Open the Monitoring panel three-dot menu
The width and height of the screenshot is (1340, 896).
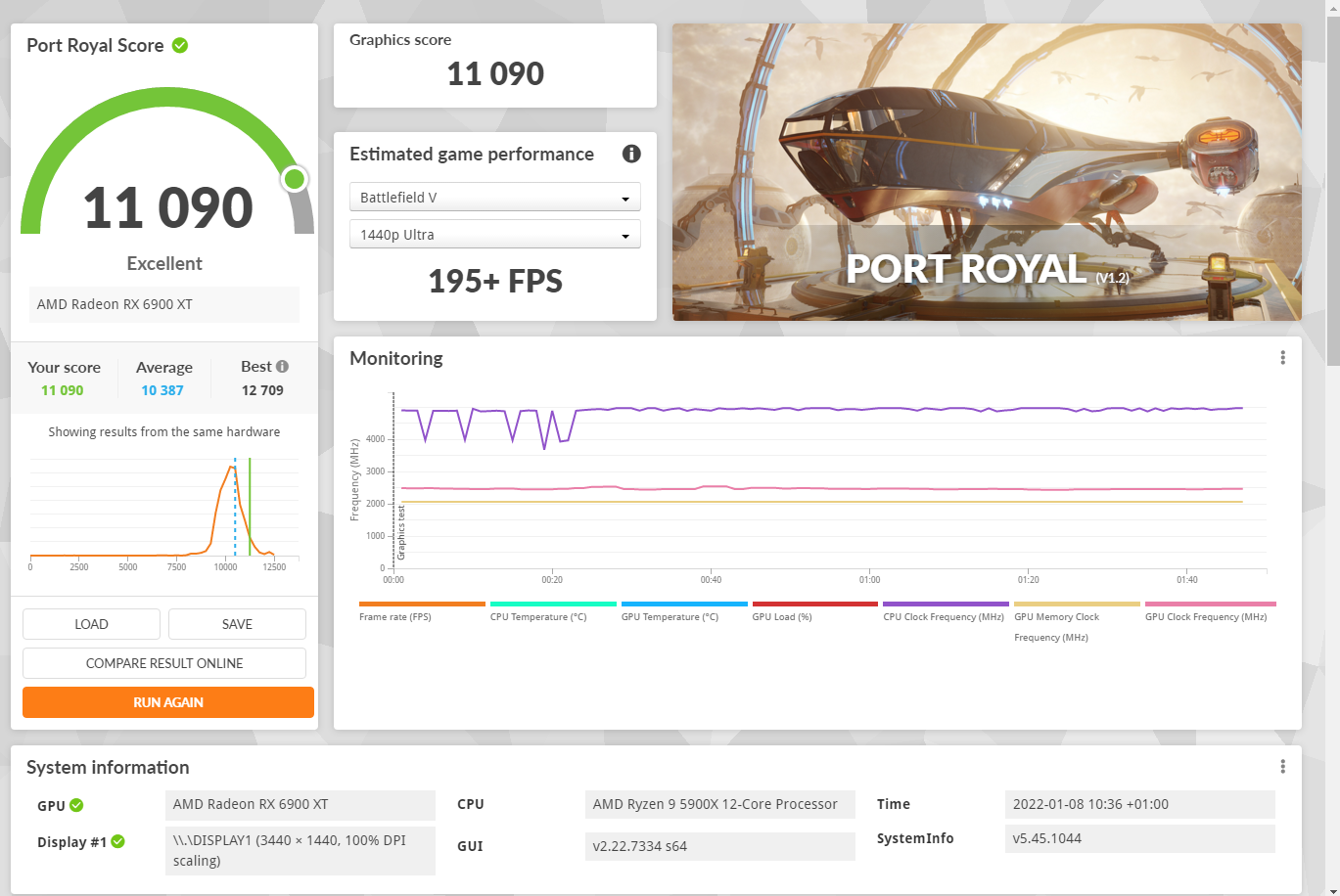(x=1282, y=358)
